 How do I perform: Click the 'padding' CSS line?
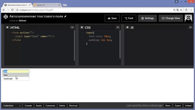pos(100,40)
